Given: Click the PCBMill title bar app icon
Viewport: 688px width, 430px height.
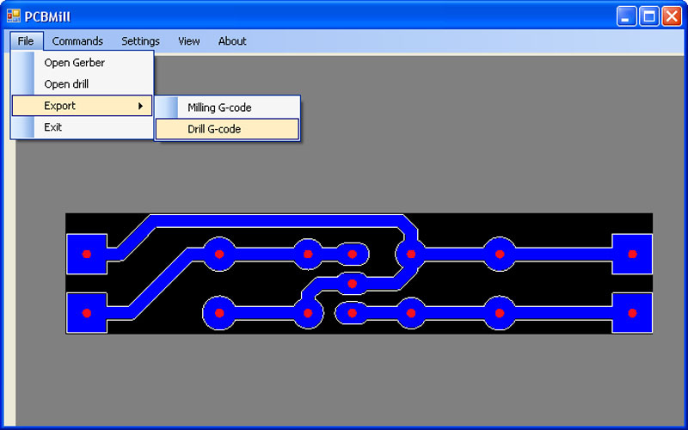Looking at the screenshot, I should coord(14,16).
